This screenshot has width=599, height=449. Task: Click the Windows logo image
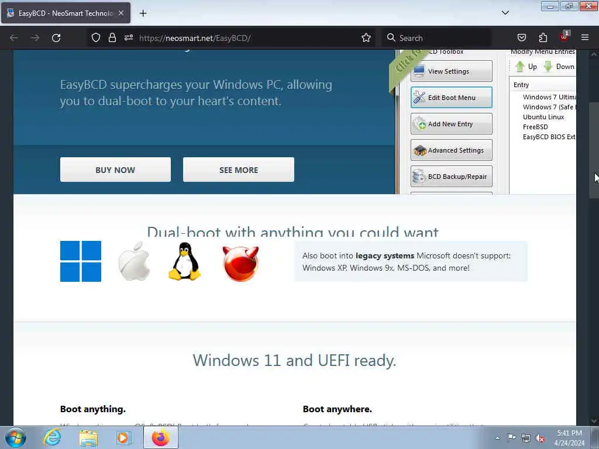tap(81, 261)
